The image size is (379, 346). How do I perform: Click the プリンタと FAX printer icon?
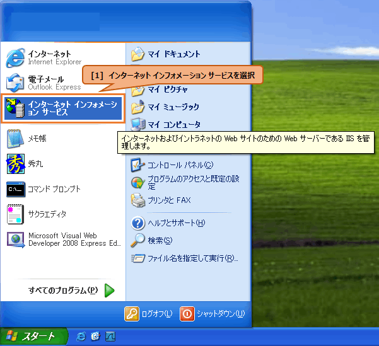[138, 200]
